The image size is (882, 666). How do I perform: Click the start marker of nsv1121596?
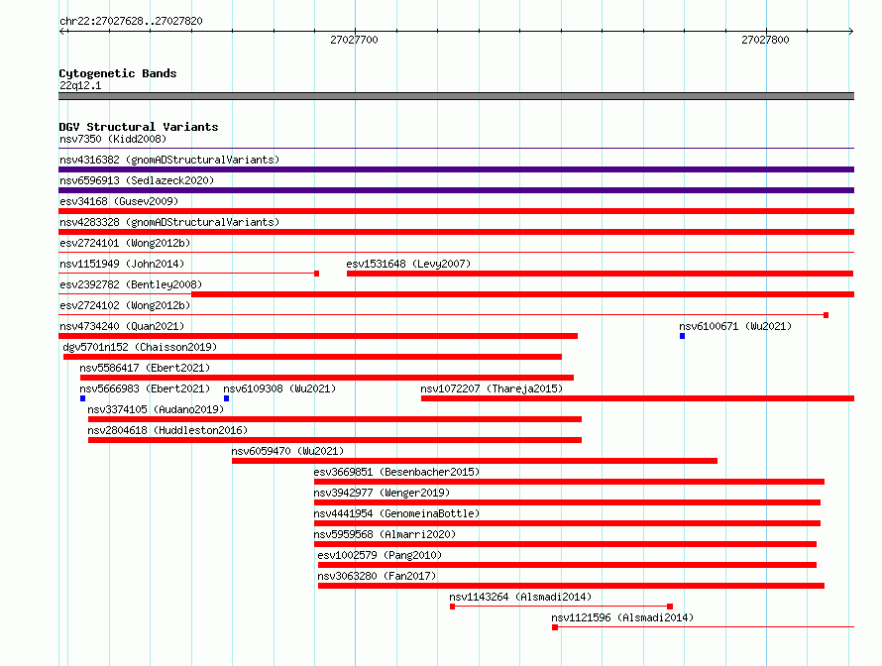pyautogui.click(x=555, y=627)
